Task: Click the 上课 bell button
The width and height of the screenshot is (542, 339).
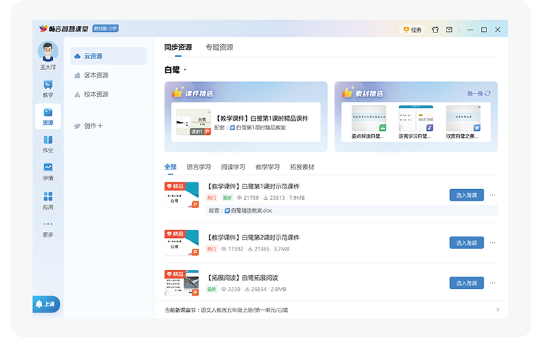Action: click(46, 304)
